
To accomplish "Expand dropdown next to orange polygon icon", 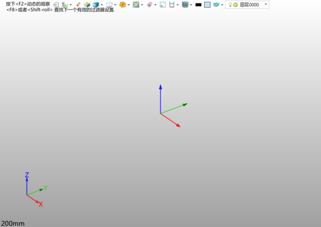I will point(128,5).
